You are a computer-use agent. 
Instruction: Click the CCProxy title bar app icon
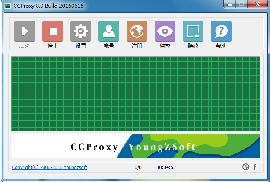pyautogui.click(x=8, y=6)
